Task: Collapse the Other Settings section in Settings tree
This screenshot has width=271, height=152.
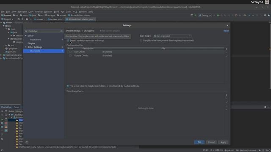Action: click(x=26, y=47)
